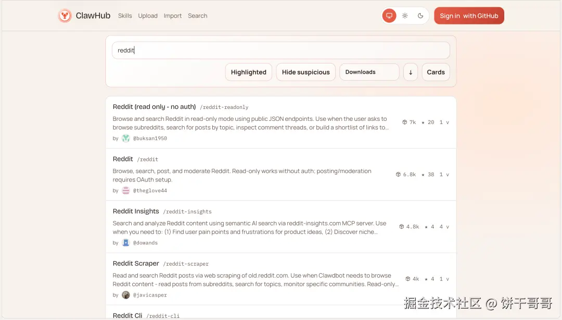Focus the search field containing reddit
The width and height of the screenshot is (562, 320).
point(280,50)
